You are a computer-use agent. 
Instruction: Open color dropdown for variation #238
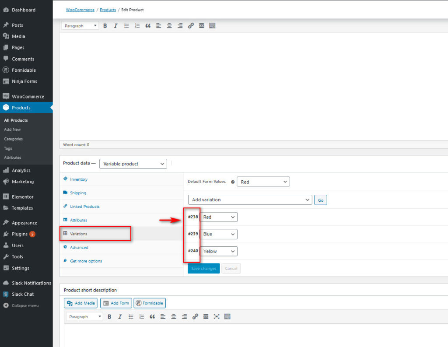[x=219, y=217]
